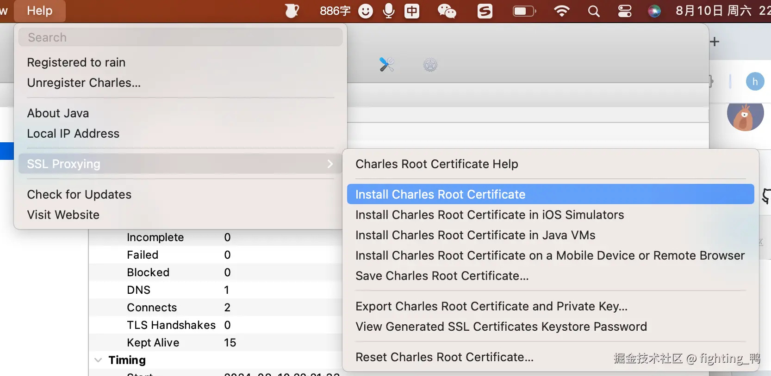Open the Tools wrench icon in Charles toolbar
Image resolution: width=771 pixels, height=376 pixels.
coord(386,65)
